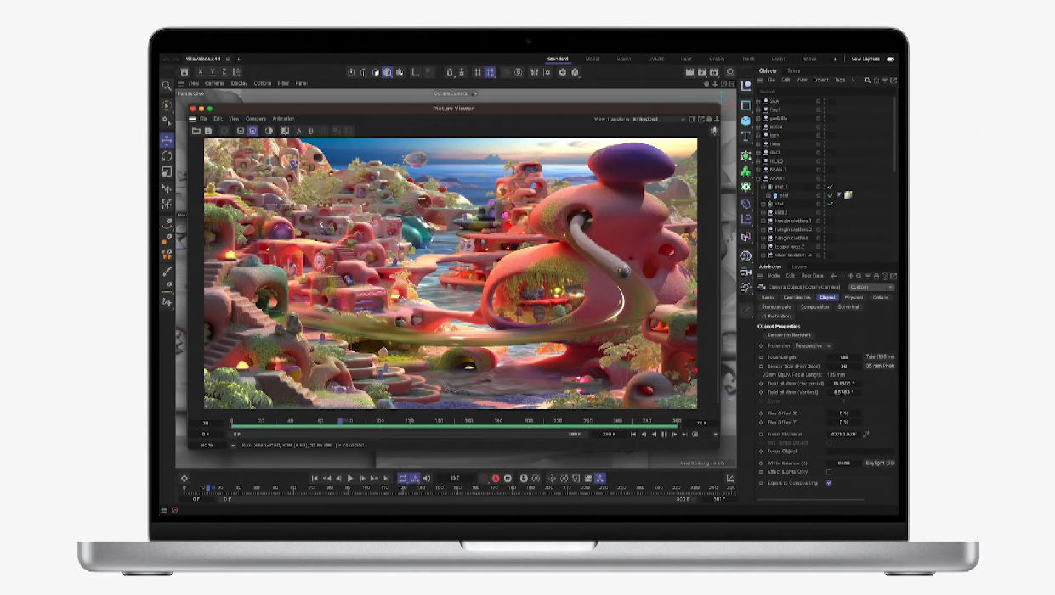The height and width of the screenshot is (595, 1055).
Task: Click the focus distance picker arrow icon
Action: coord(866,435)
